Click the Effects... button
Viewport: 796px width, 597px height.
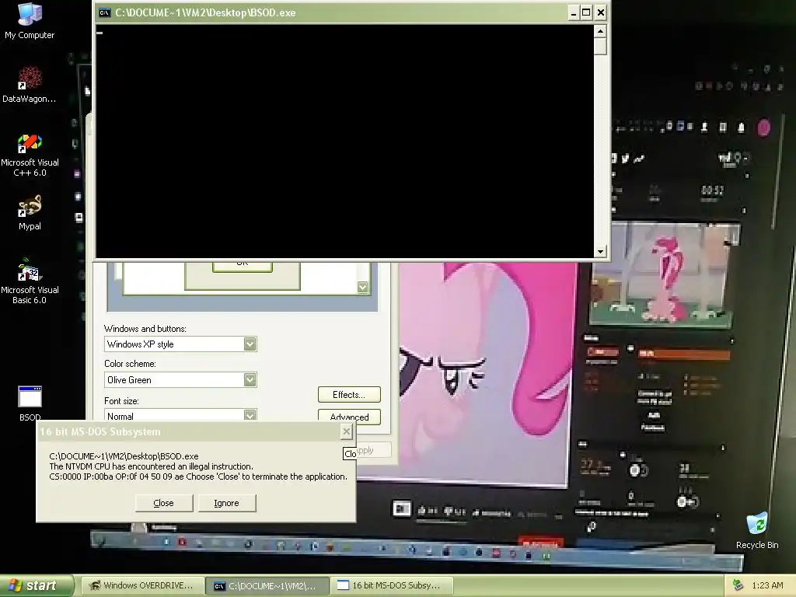[x=349, y=394]
